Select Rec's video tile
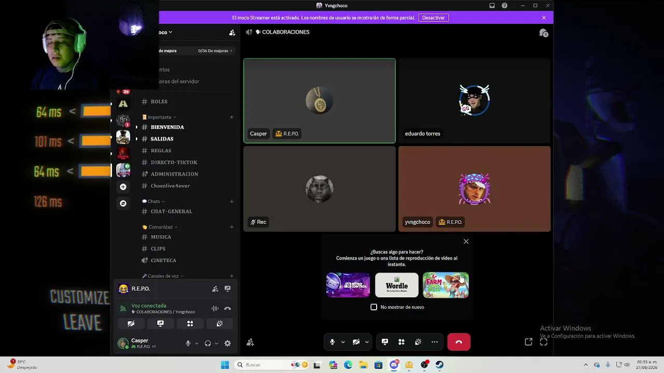 [x=320, y=189]
